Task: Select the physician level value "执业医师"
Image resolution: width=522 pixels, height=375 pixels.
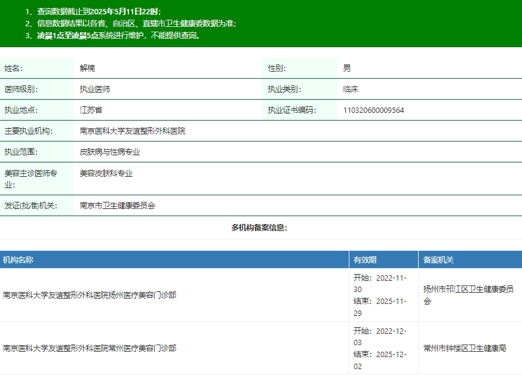Action: pos(95,89)
